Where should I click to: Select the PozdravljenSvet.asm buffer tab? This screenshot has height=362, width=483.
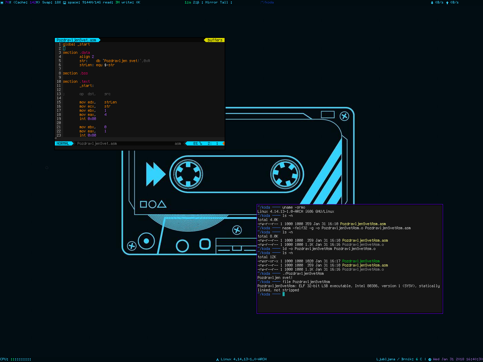coord(76,40)
